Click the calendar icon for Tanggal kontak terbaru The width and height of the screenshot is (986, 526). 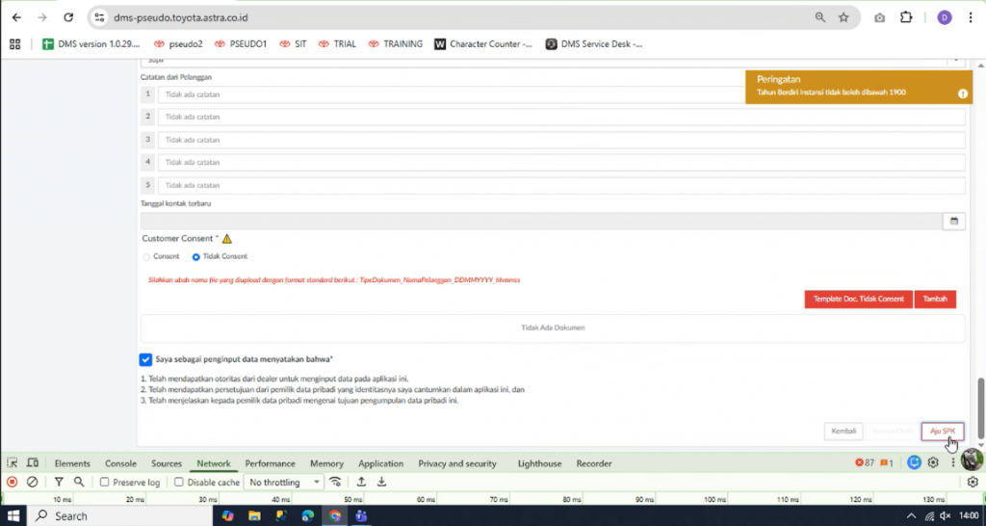(x=953, y=222)
